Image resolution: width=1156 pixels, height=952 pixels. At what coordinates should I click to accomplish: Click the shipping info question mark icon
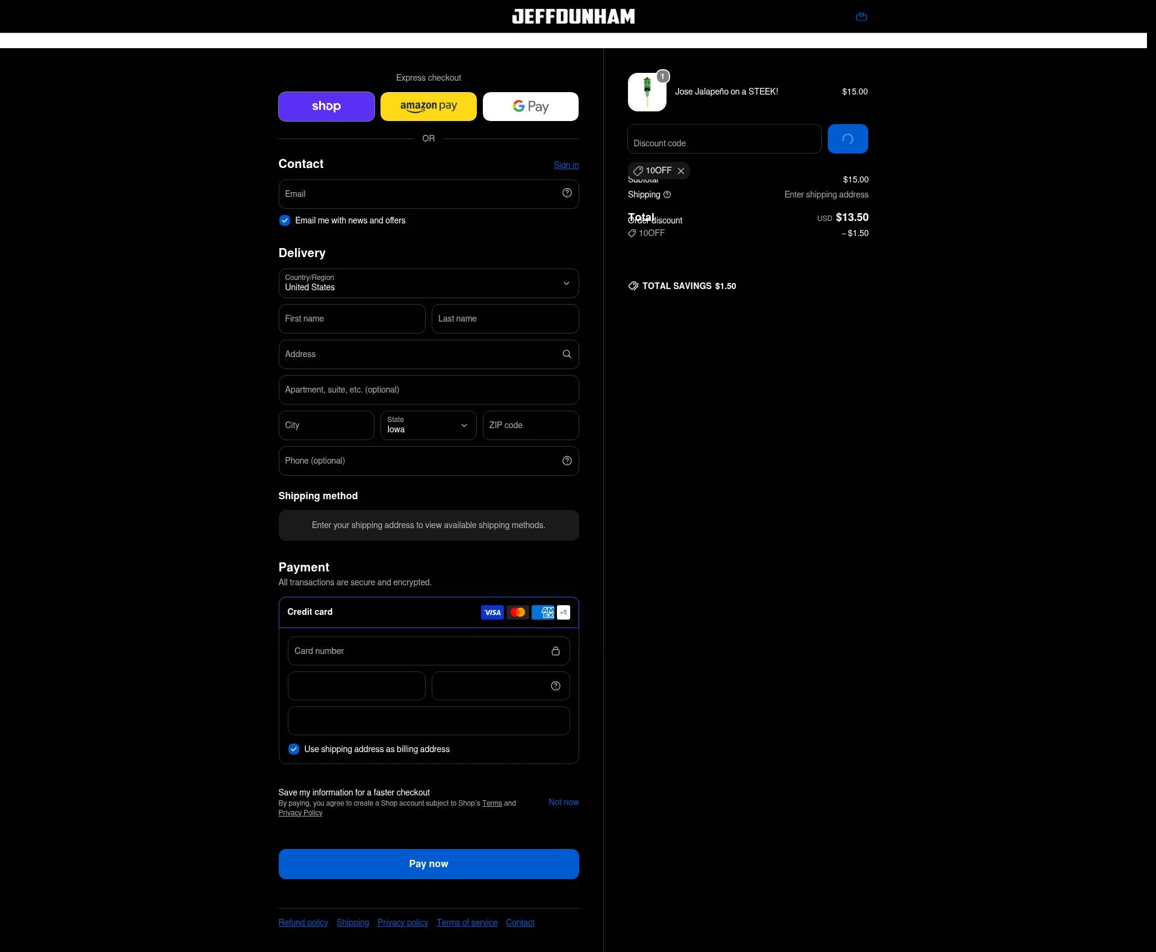coord(667,194)
